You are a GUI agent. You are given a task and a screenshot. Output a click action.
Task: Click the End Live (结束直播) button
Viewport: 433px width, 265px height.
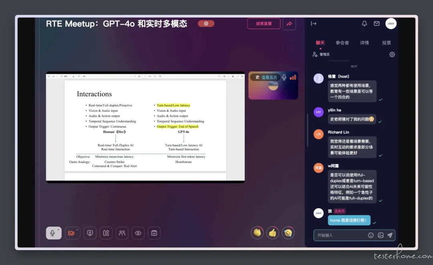pos(264,24)
